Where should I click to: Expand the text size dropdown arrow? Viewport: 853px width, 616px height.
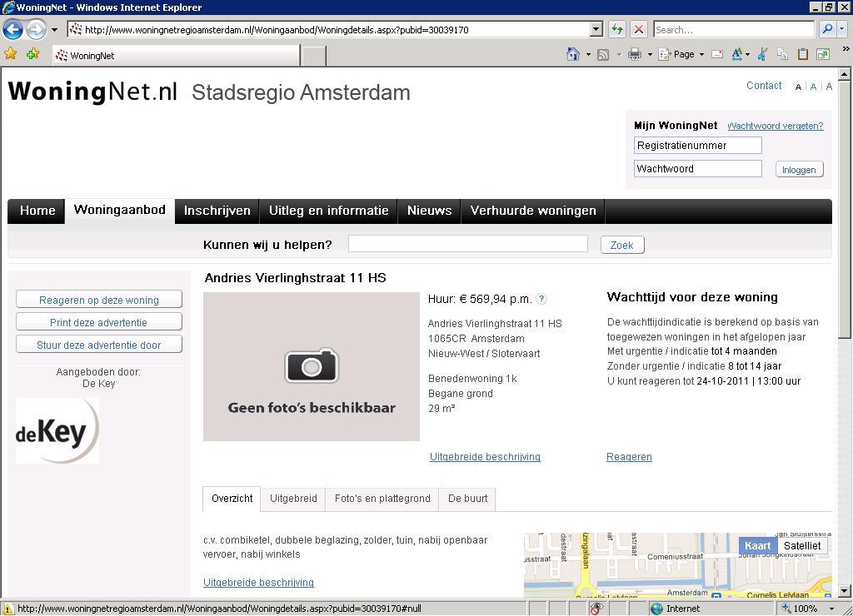[x=747, y=54]
